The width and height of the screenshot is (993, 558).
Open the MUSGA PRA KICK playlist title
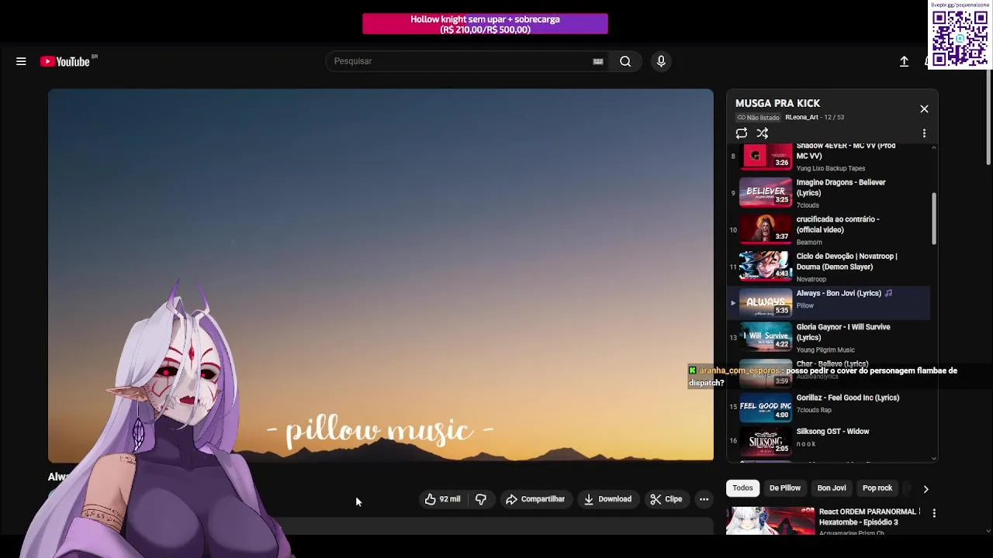(x=777, y=103)
